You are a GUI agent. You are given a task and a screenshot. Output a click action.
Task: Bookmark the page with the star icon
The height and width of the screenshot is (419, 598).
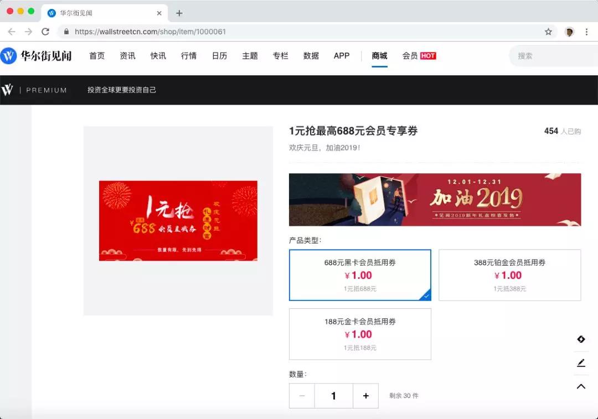548,32
